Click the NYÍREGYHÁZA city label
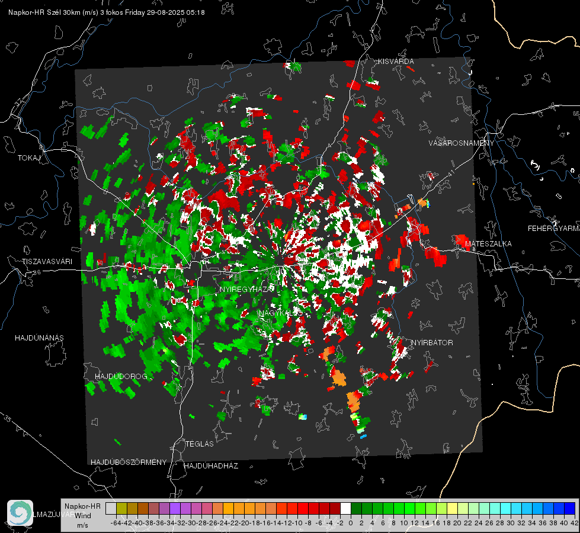580x533 pixels. point(246,289)
